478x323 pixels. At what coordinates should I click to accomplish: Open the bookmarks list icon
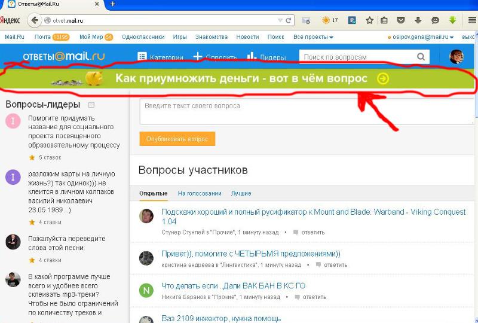pos(384,20)
